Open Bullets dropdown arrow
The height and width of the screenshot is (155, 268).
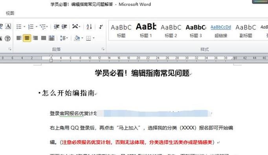[x=24, y=27]
